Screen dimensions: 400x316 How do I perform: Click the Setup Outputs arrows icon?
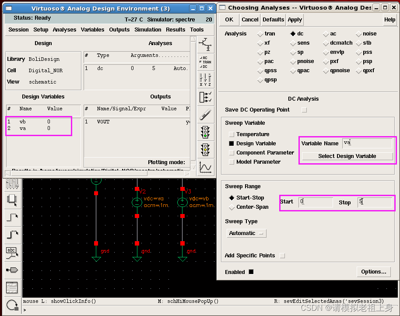(x=205, y=97)
